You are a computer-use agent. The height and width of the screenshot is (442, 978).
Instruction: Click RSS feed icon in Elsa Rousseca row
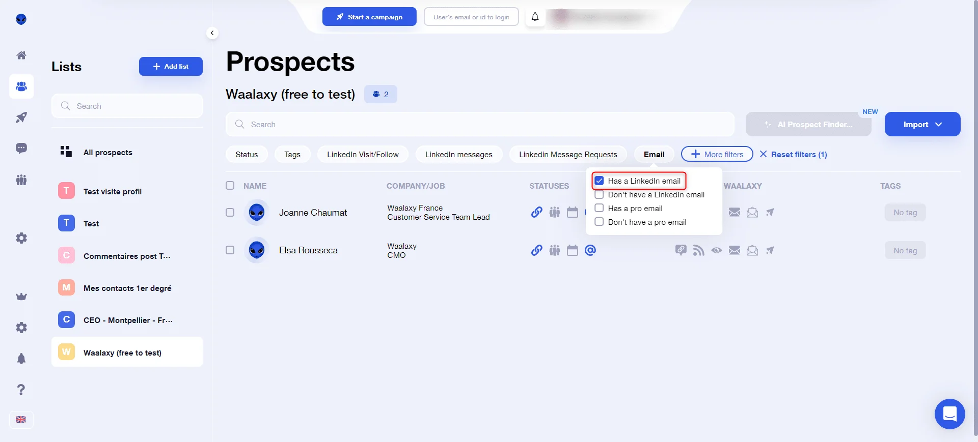[x=699, y=250]
